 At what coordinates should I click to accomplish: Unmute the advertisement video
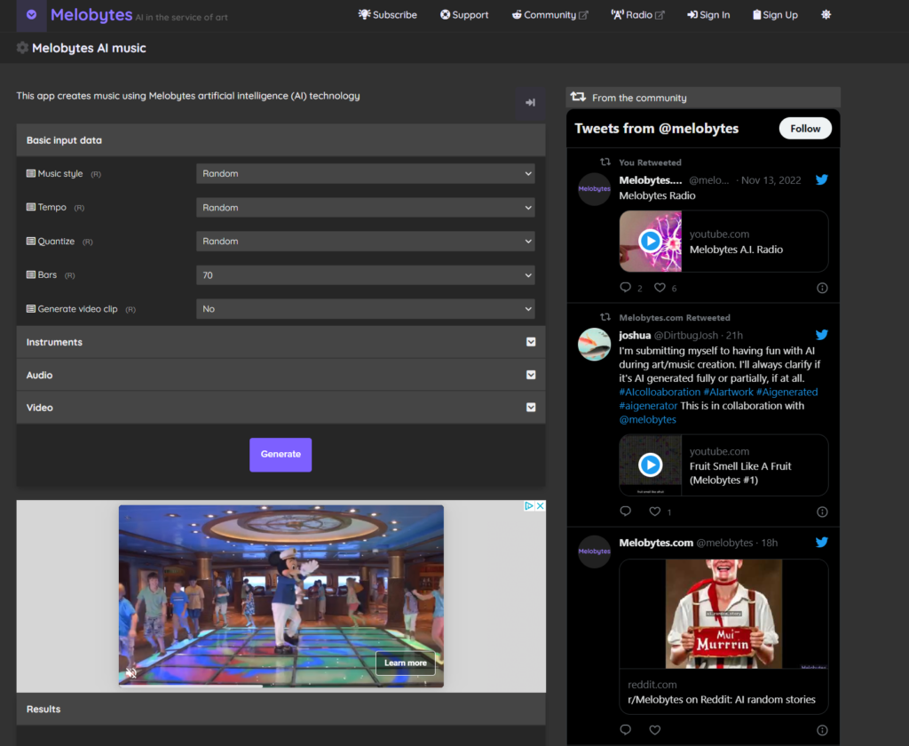click(x=131, y=673)
